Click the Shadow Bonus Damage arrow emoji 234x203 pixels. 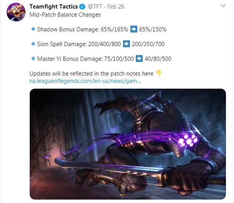point(134,29)
